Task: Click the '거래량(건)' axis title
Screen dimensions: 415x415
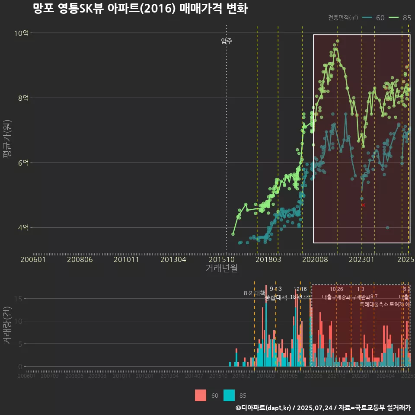Action: pyautogui.click(x=7, y=325)
